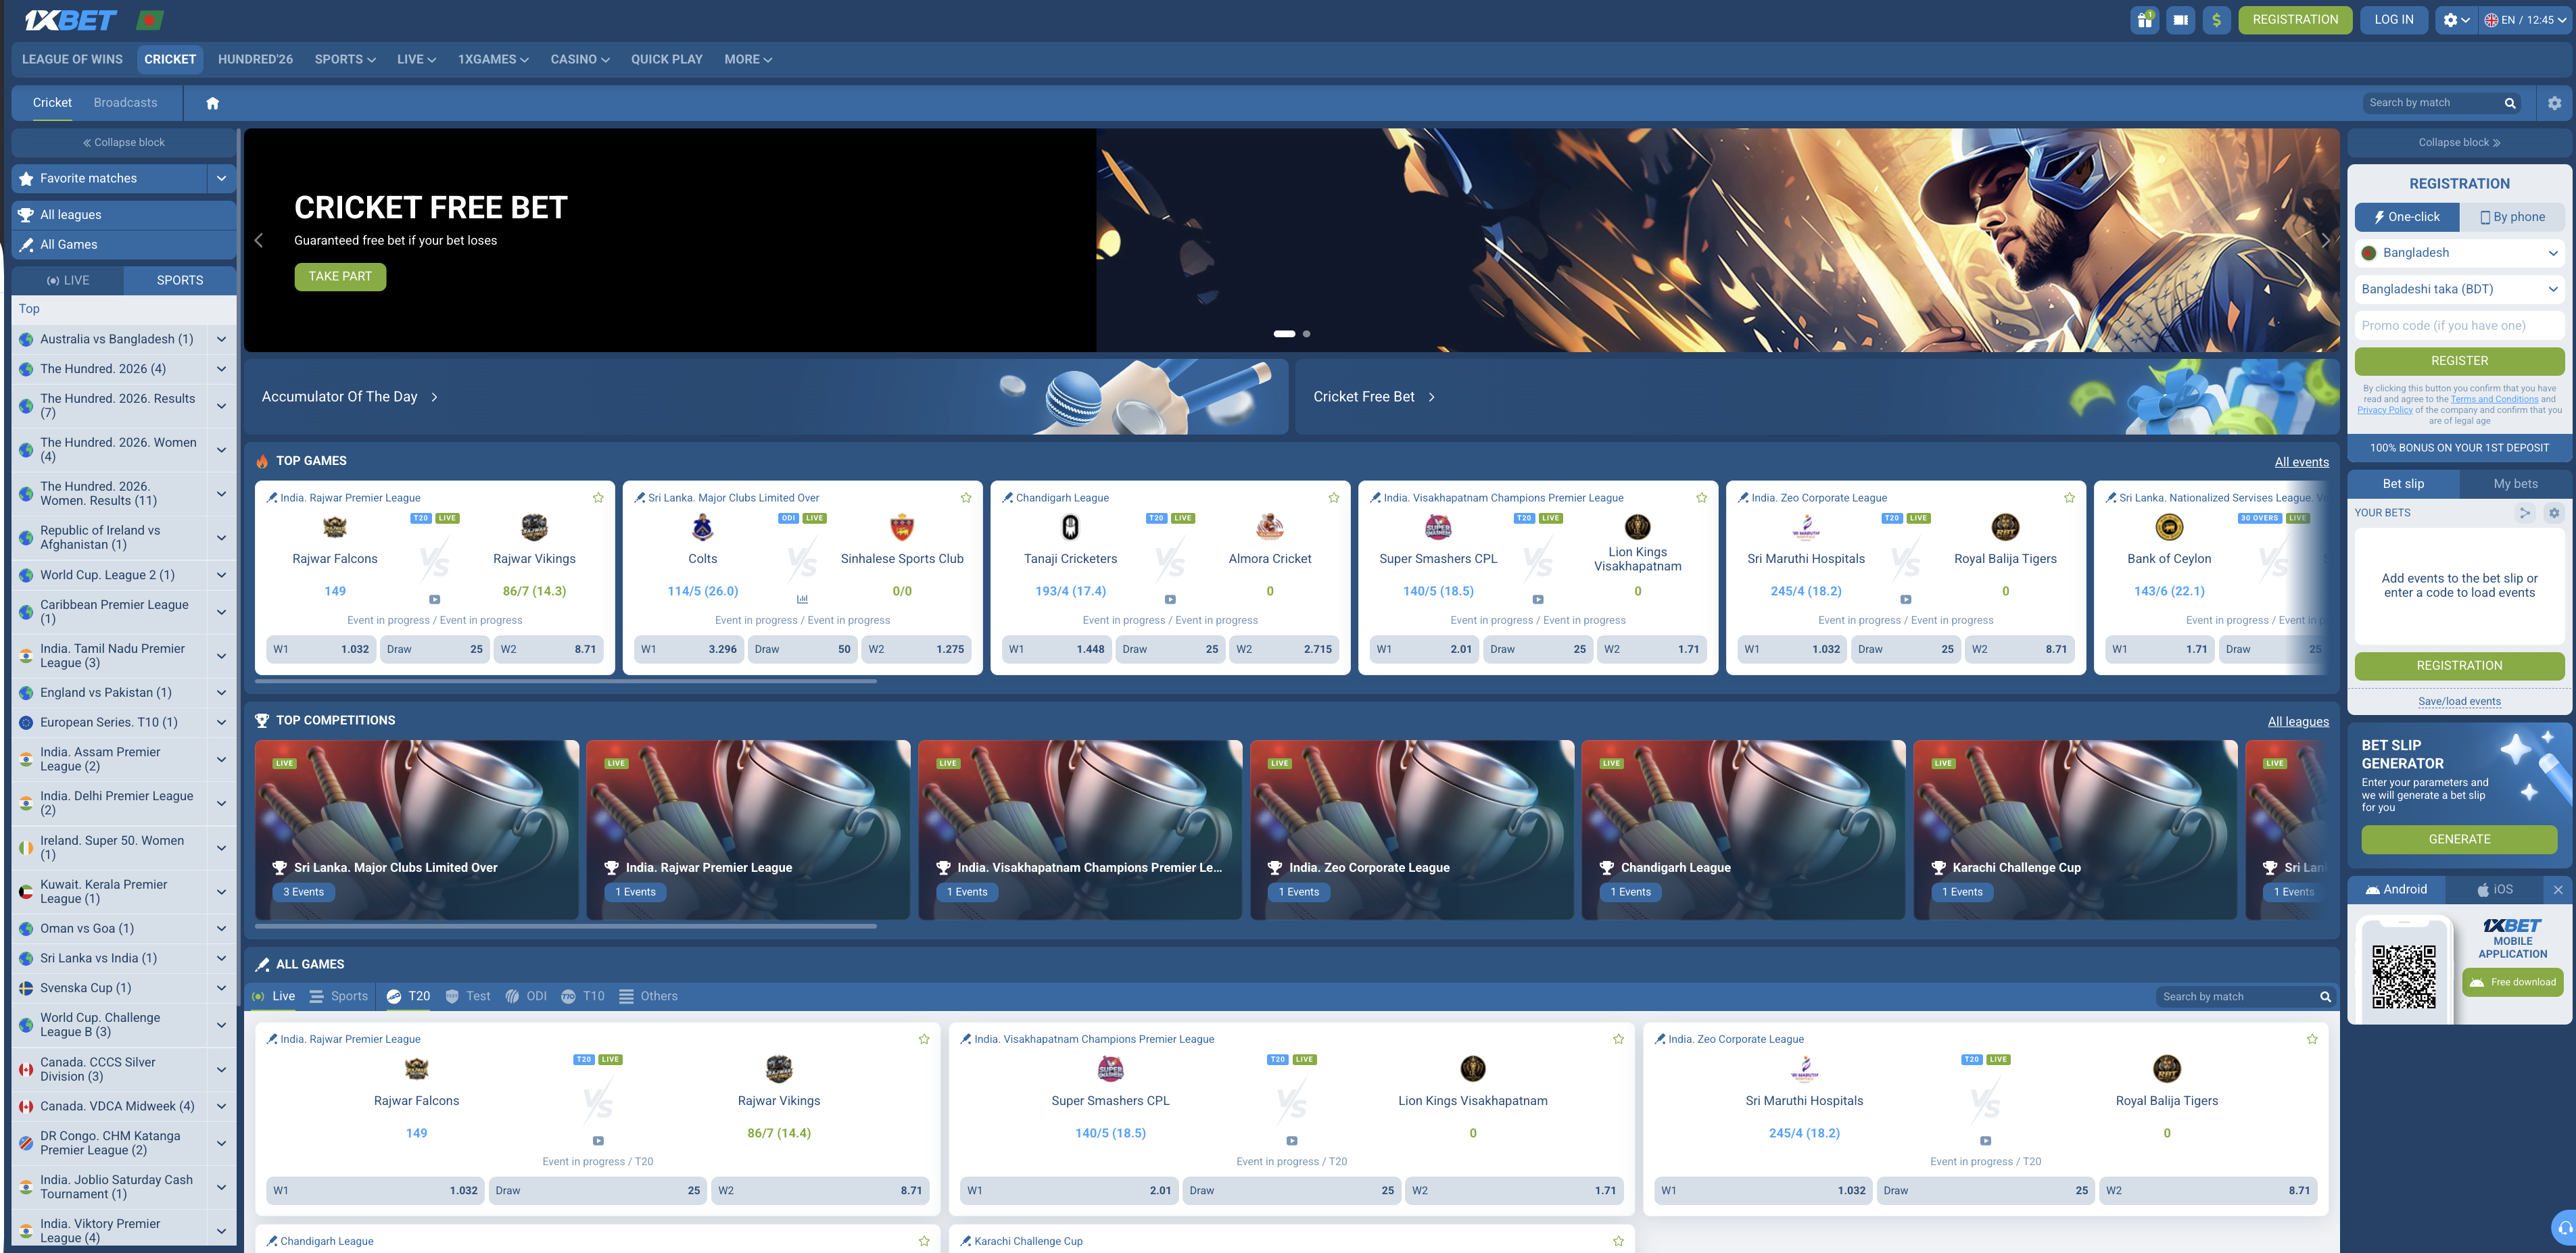2576x1253 pixels.
Task: Open the header settings gear menu
Action: click(2456, 20)
